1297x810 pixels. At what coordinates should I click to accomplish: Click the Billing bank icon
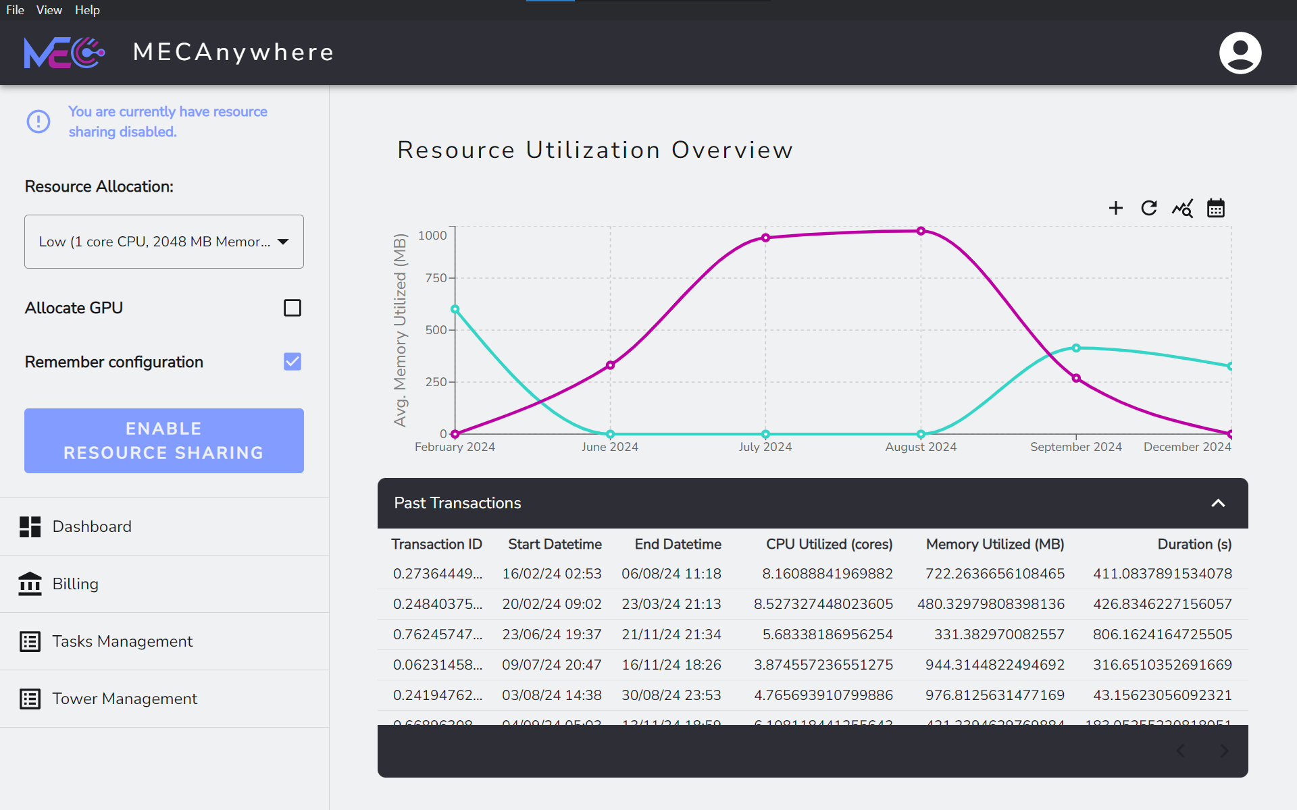(30, 584)
